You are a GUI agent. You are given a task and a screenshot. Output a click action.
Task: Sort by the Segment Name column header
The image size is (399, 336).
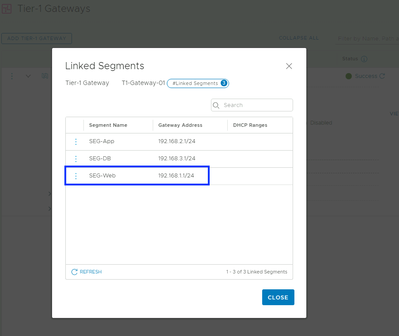coord(108,125)
